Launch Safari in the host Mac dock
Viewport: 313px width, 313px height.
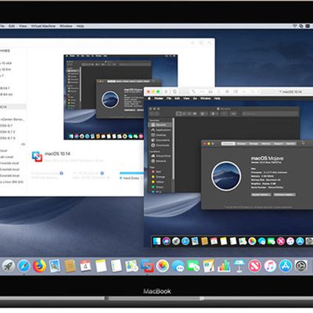pos(23,266)
